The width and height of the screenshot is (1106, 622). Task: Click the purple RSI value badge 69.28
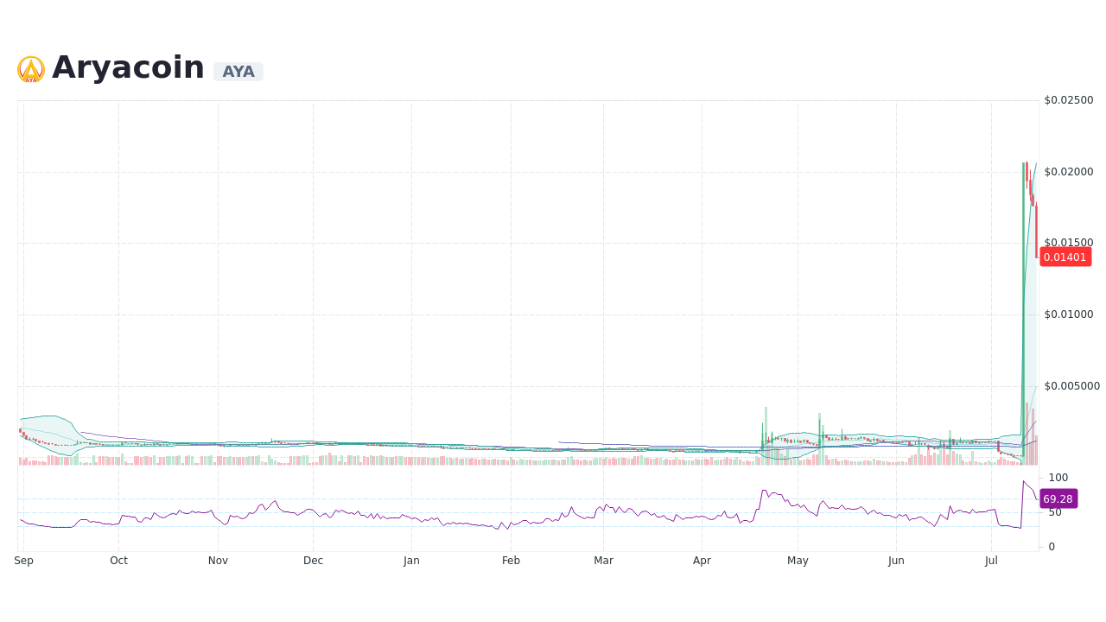pos(1058,498)
